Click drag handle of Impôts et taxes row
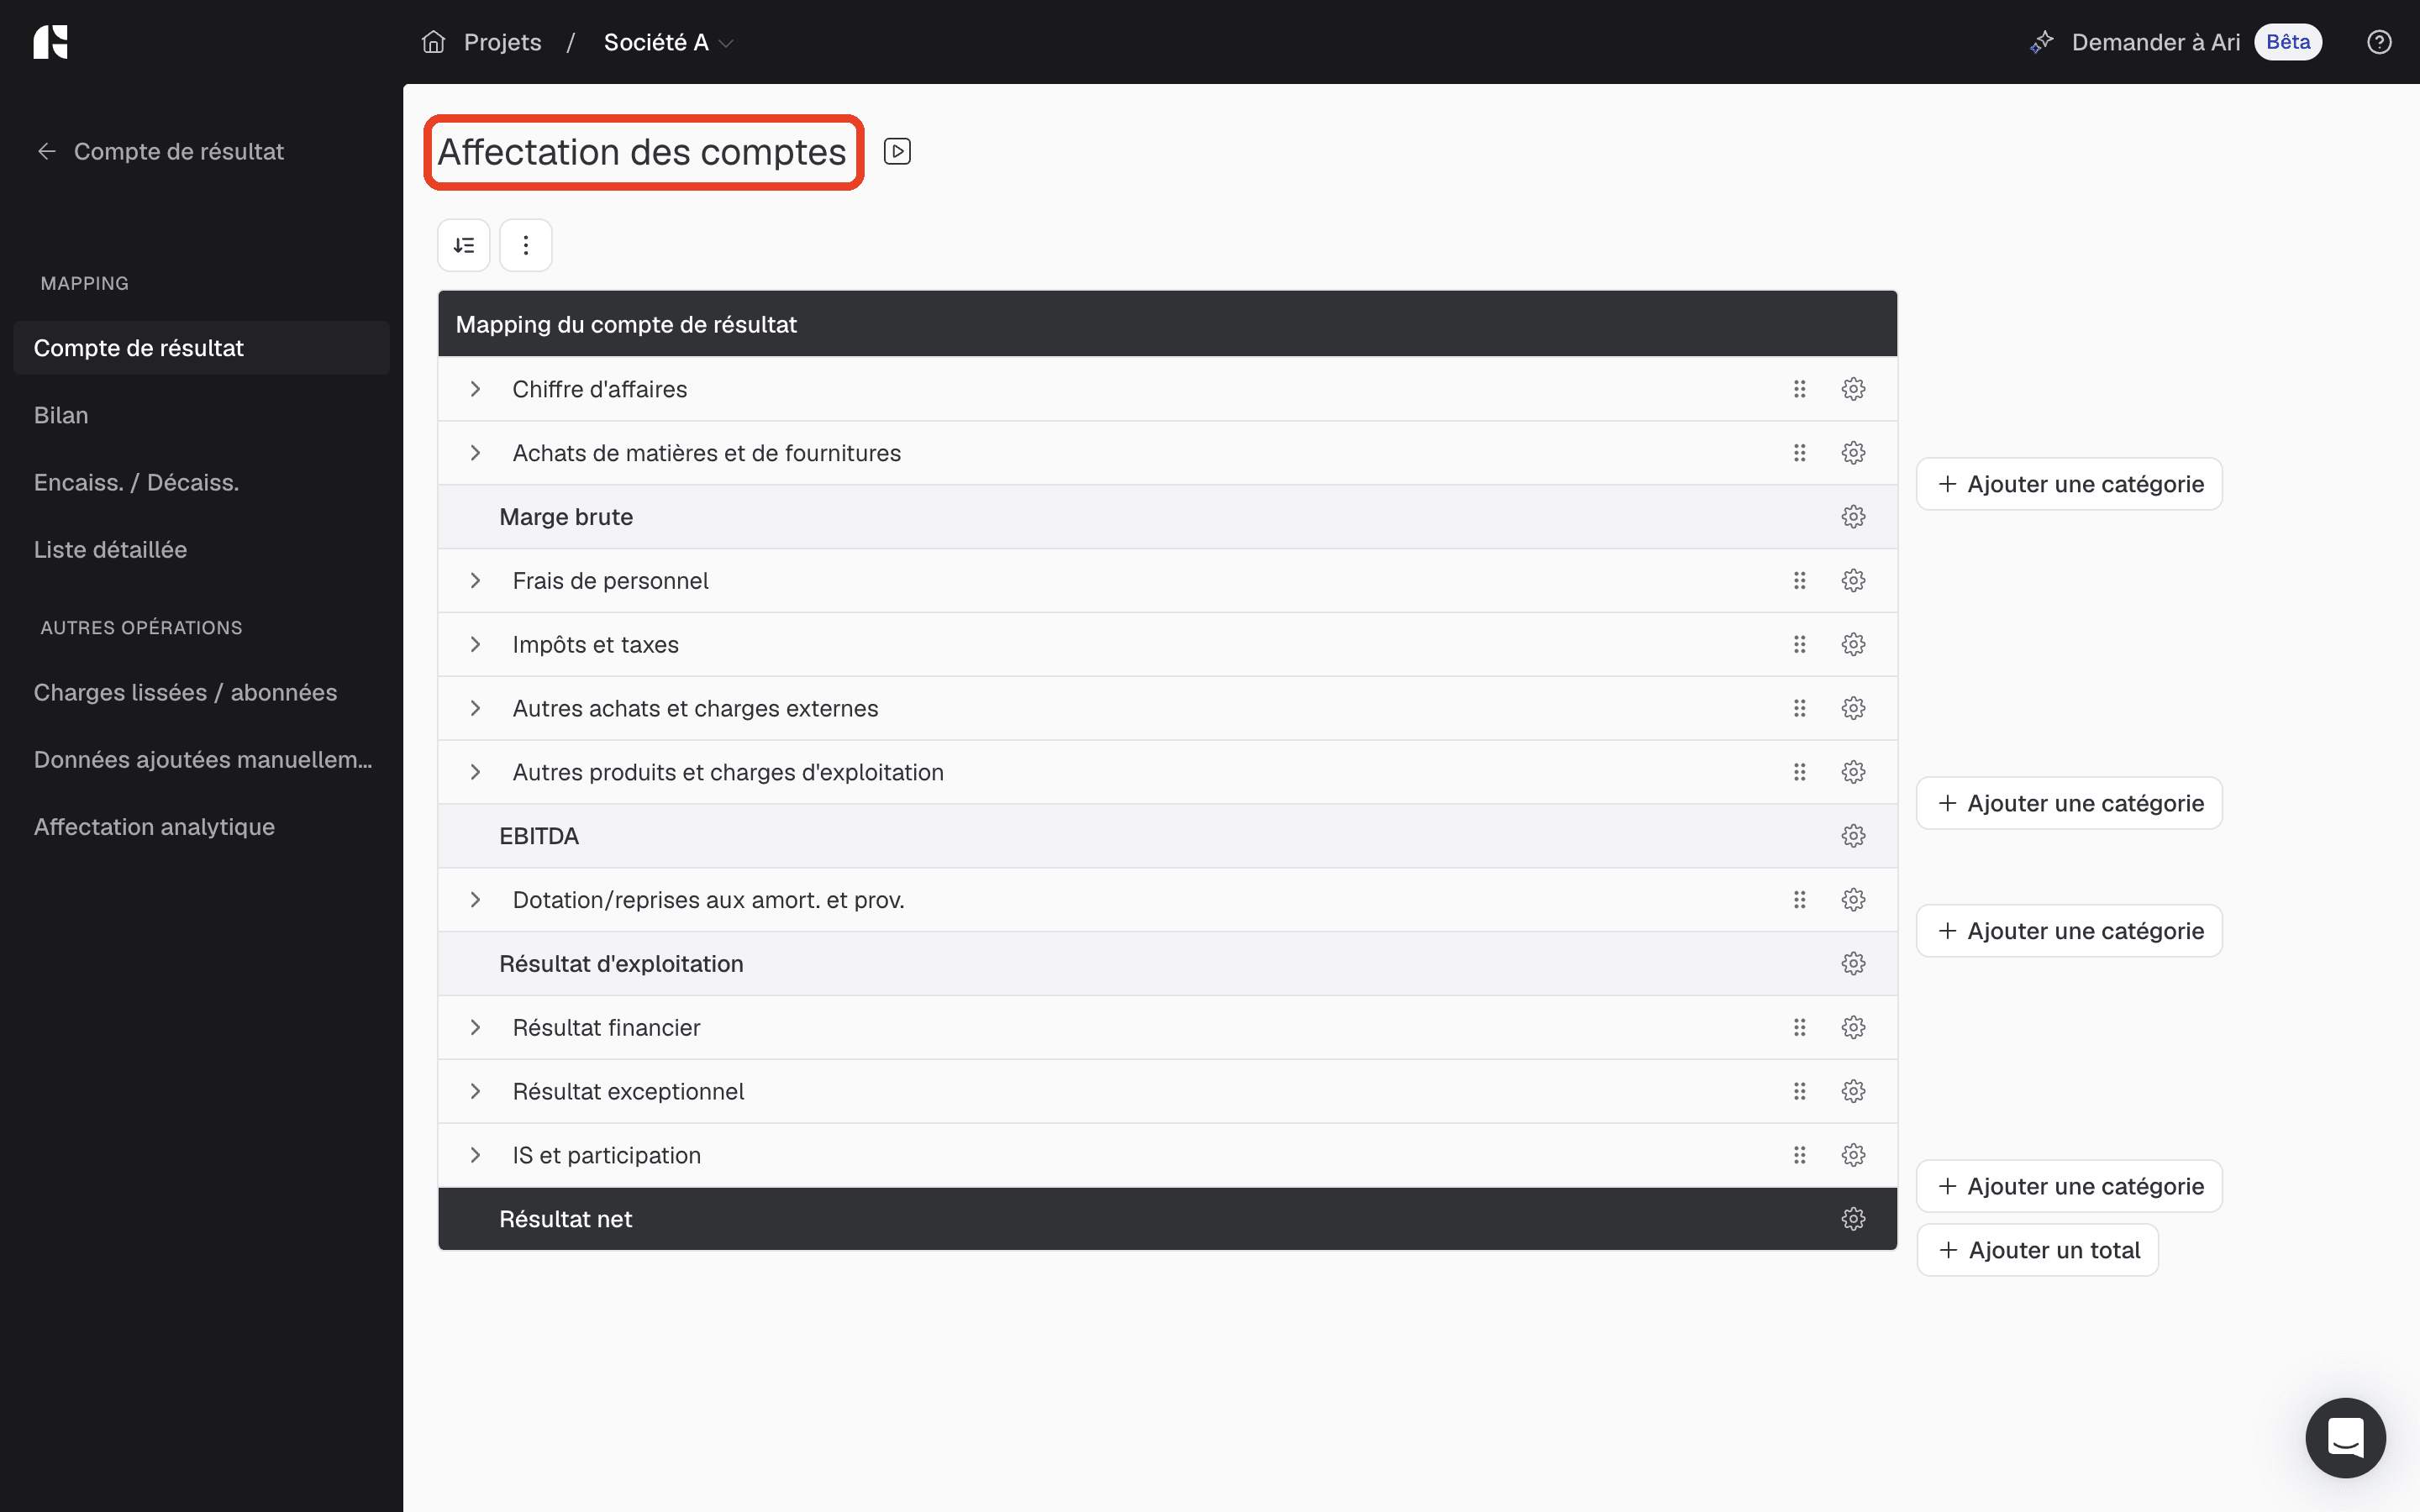This screenshot has height=1512, width=2420. 1800,645
